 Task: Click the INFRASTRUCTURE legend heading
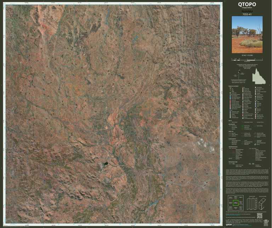point(233,162)
